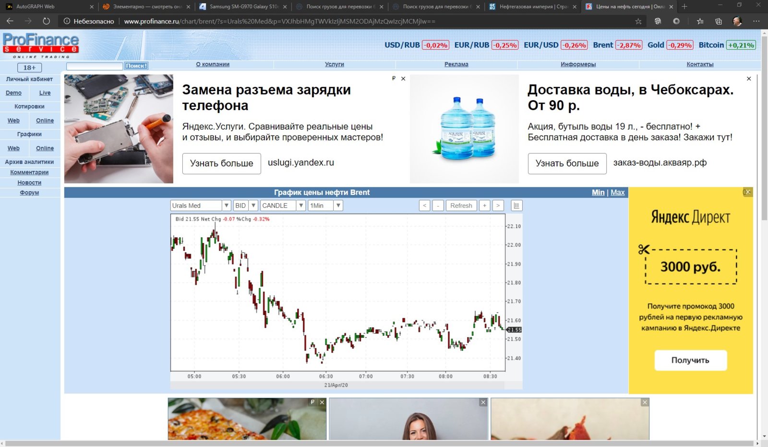Click the Refresh chart button

pos(461,206)
